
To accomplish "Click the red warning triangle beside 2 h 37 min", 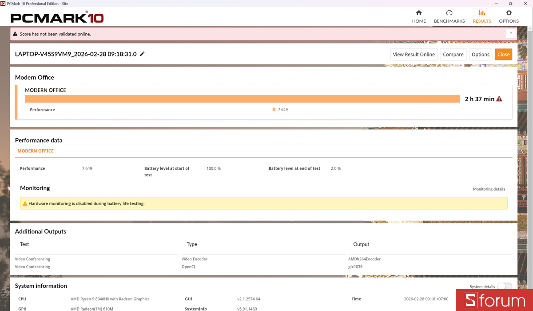I will [x=499, y=99].
